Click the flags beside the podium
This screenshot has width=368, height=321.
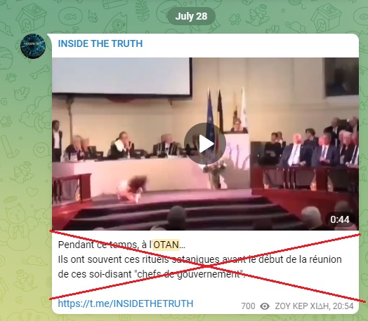(x=226, y=109)
